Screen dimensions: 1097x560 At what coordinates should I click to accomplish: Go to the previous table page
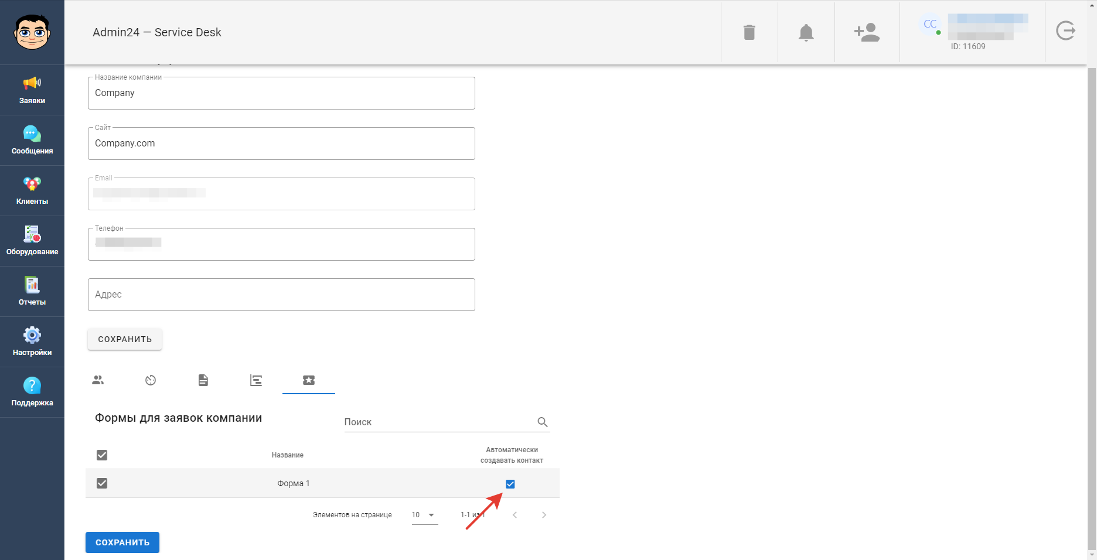coord(515,515)
